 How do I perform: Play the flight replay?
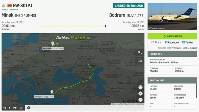click(x=10, y=108)
